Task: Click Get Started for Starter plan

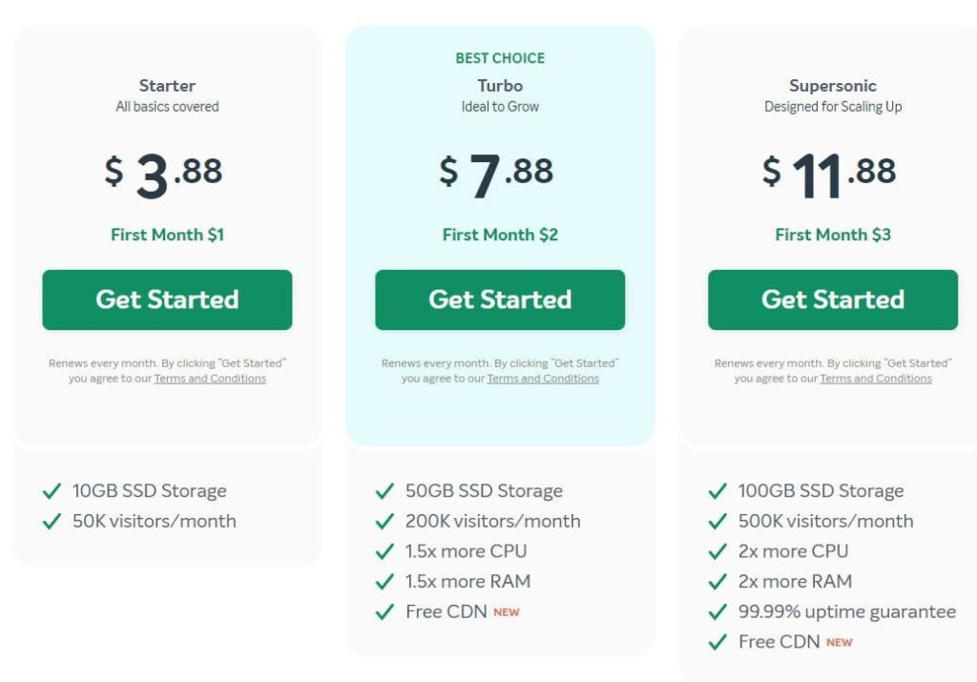Action: click(x=167, y=300)
